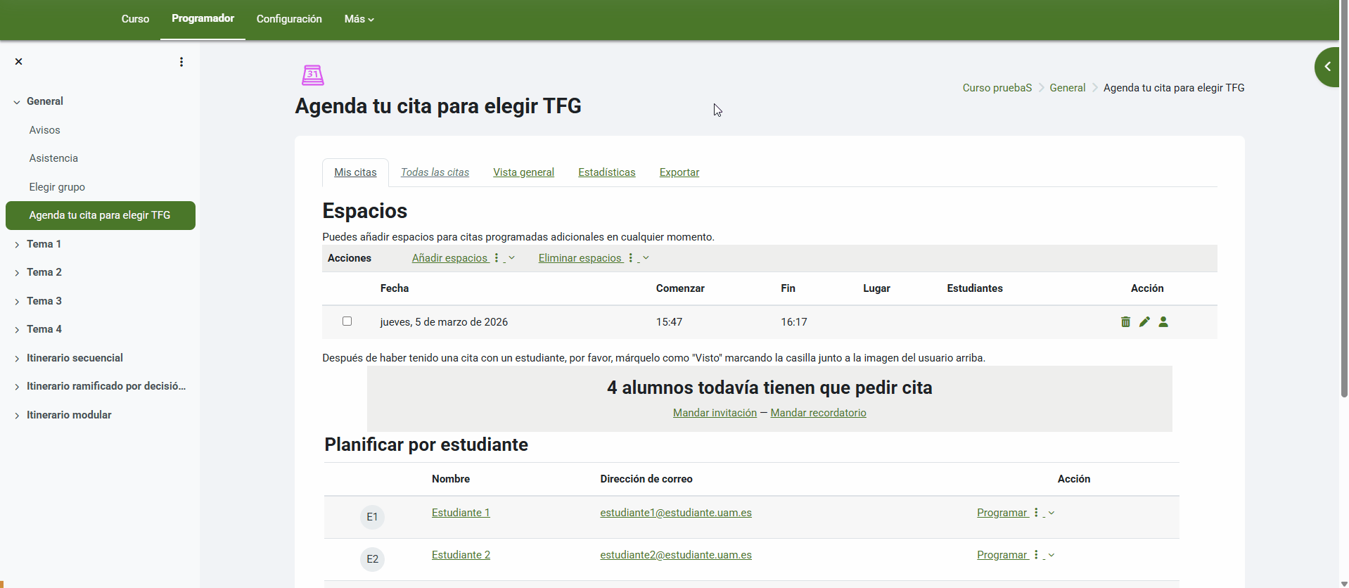
Task: Switch to the Exportar tab
Action: (679, 172)
